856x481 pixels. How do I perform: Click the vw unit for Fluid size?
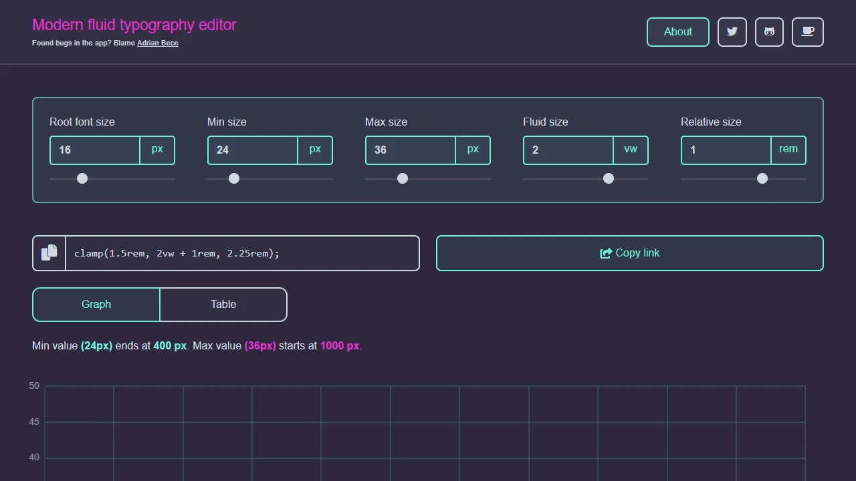(630, 150)
